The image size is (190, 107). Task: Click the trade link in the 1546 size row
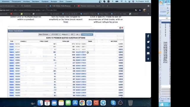coord(81,52)
